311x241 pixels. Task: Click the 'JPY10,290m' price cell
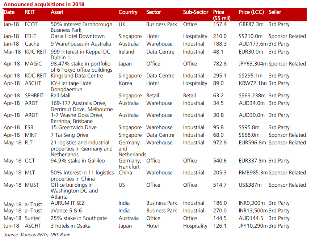point(253,226)
